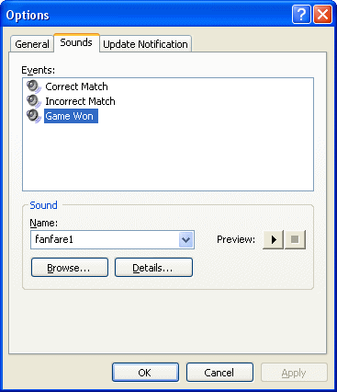This screenshot has height=392, width=337.
Task: Switch to the General tab
Action: pos(32,44)
